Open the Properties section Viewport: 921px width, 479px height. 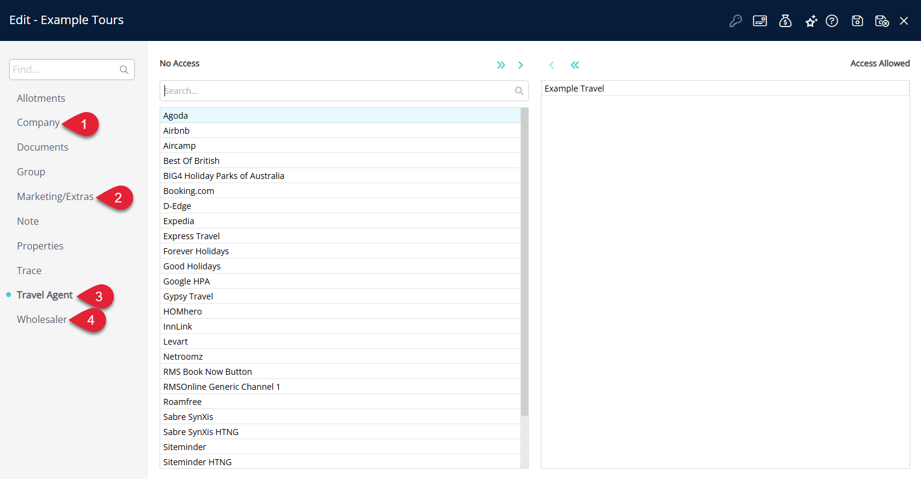tap(40, 246)
